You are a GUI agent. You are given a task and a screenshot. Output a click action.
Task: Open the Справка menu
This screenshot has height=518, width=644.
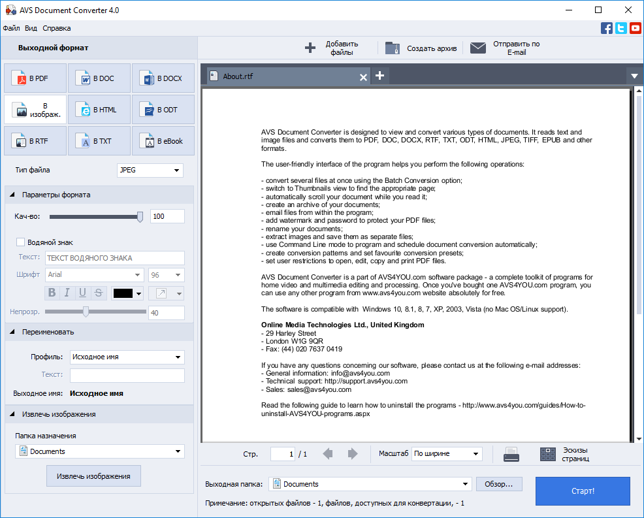57,28
